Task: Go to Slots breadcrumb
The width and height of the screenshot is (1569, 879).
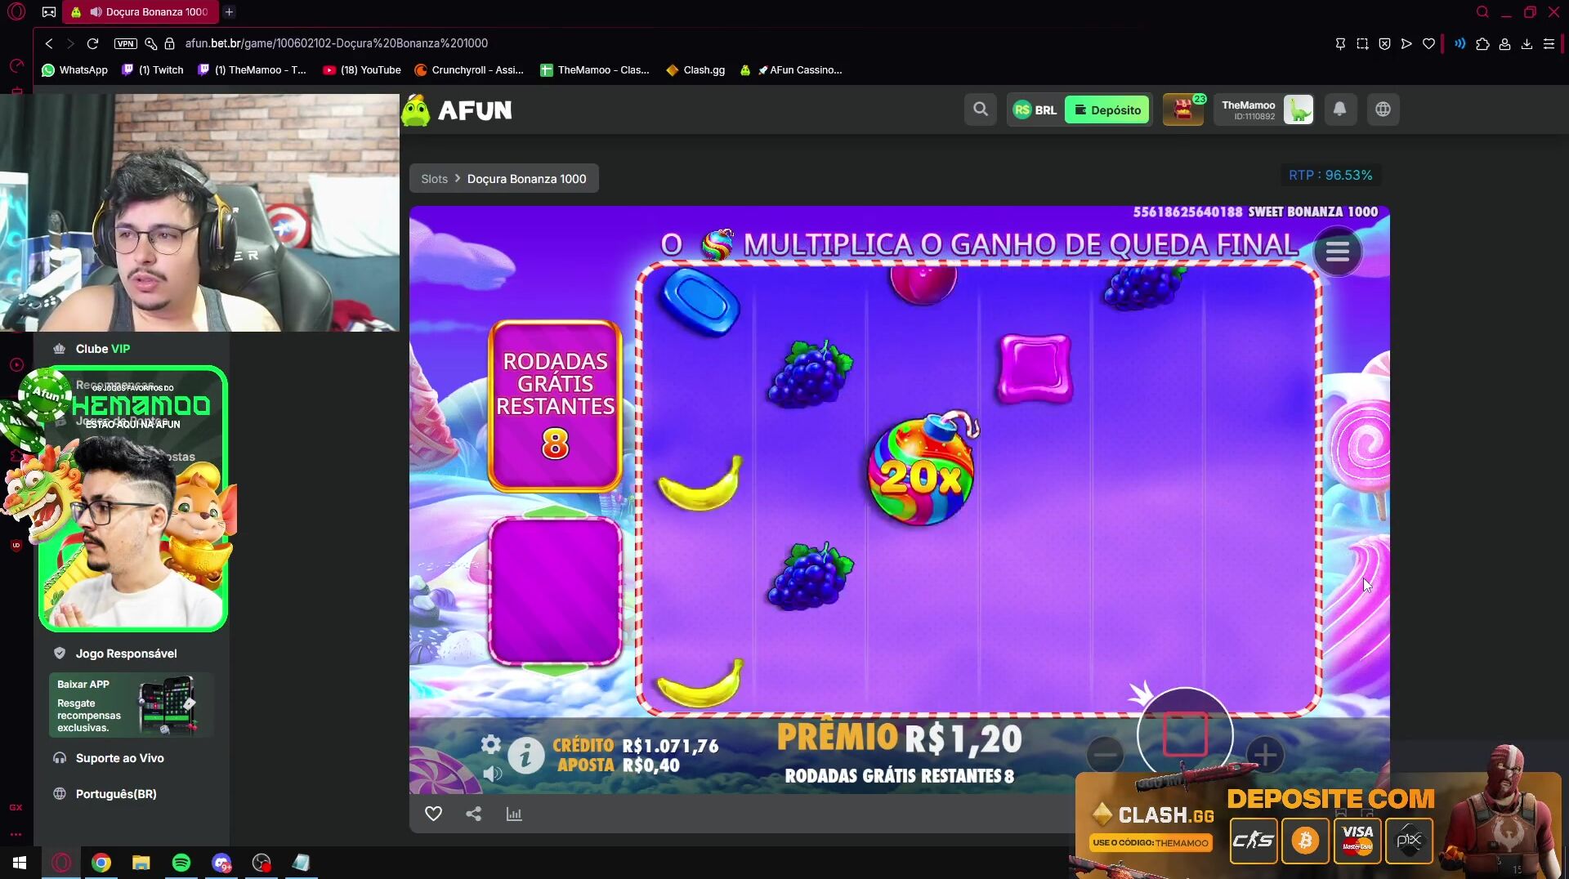Action: point(434,179)
